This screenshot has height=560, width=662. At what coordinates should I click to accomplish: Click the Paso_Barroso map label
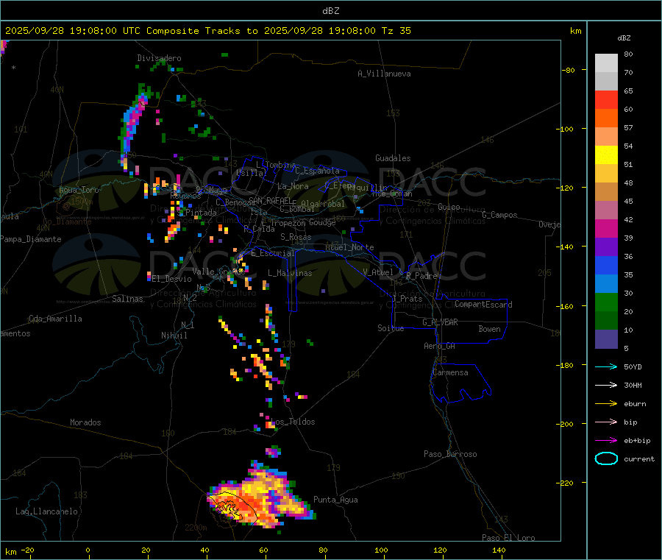[450, 454]
